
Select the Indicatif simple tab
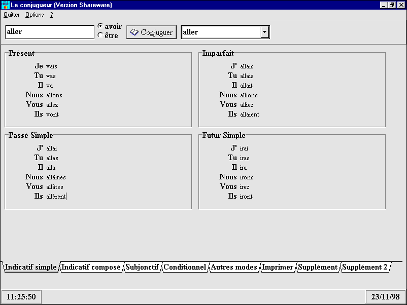pyautogui.click(x=31, y=267)
